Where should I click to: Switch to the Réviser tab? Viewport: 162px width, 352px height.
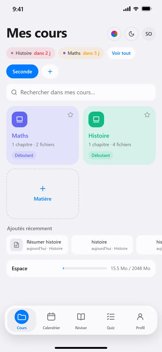[81, 320]
